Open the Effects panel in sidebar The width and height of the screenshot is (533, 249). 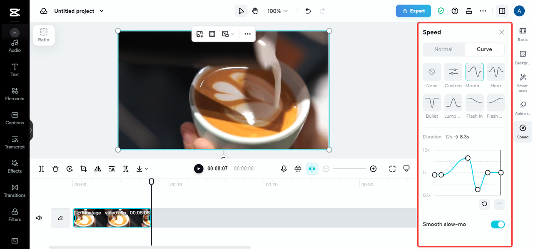click(x=15, y=166)
